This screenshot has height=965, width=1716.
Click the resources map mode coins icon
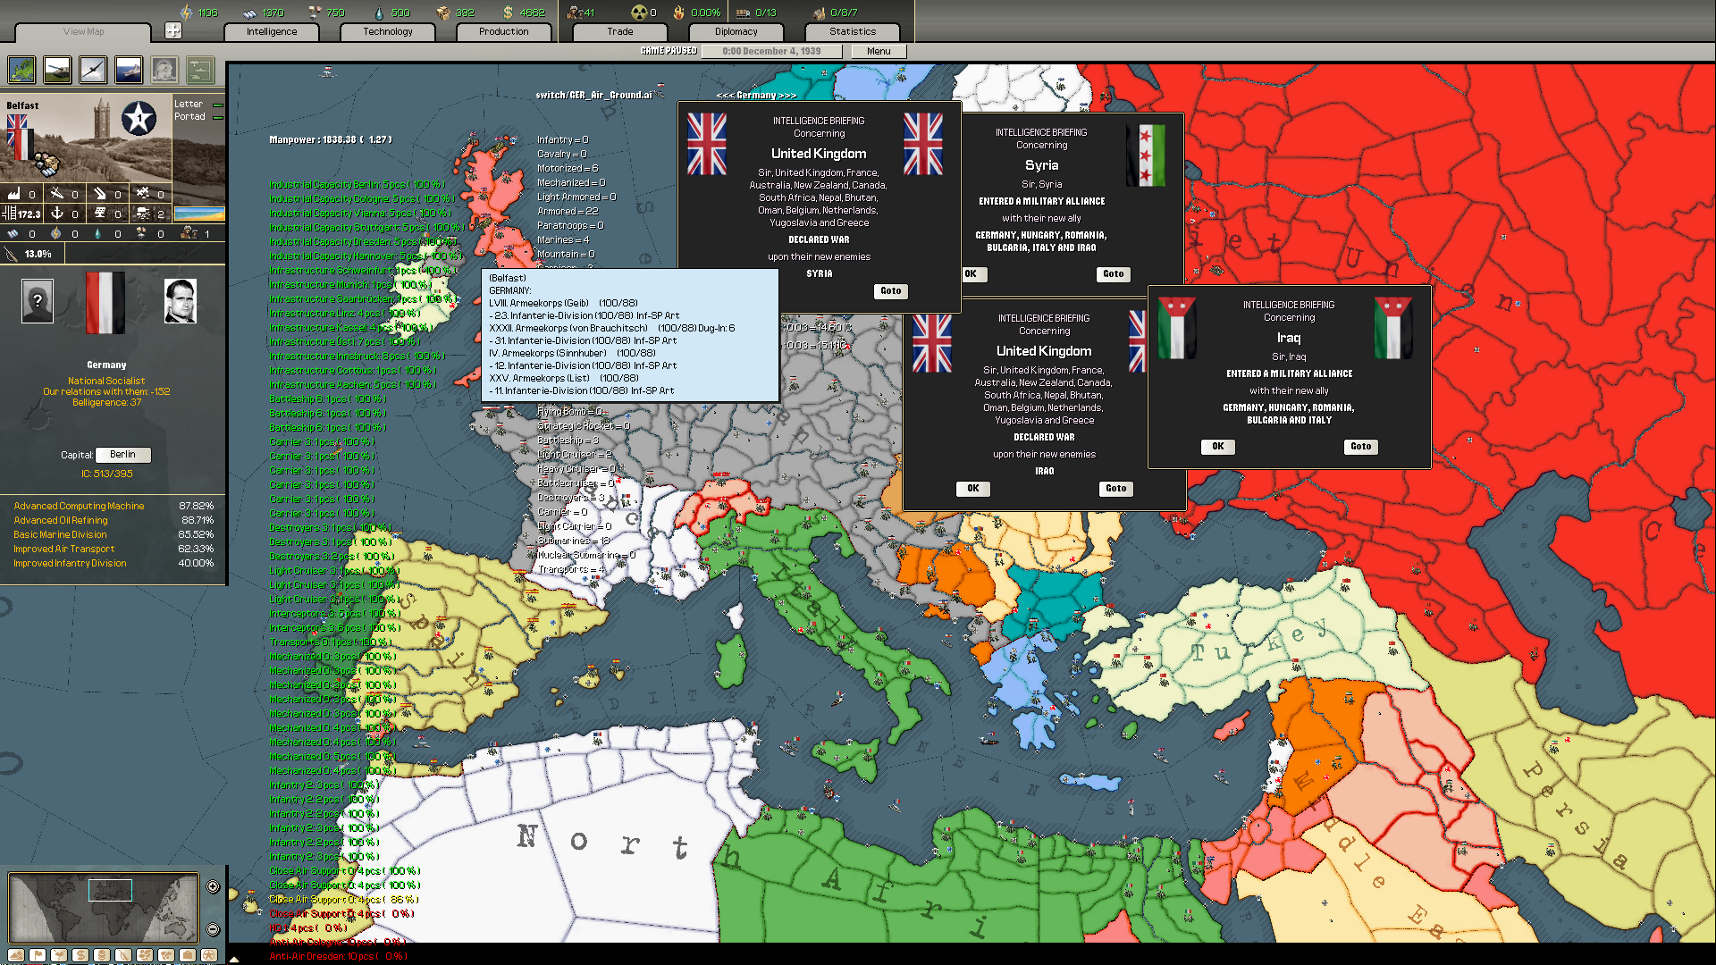102,954
